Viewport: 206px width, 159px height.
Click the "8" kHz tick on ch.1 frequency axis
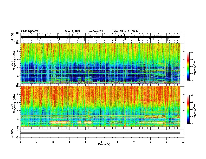coord(18,51)
